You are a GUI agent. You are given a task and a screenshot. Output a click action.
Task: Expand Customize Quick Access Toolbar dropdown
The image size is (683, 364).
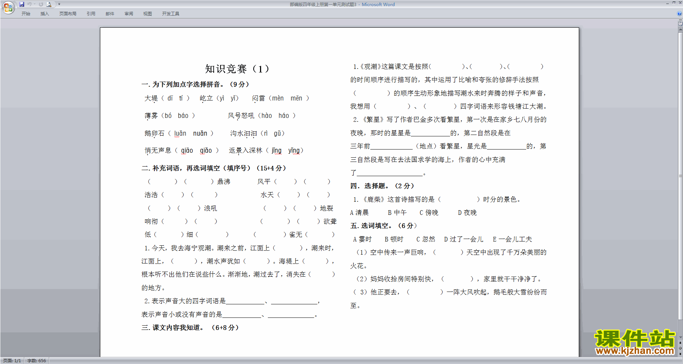(59, 4)
